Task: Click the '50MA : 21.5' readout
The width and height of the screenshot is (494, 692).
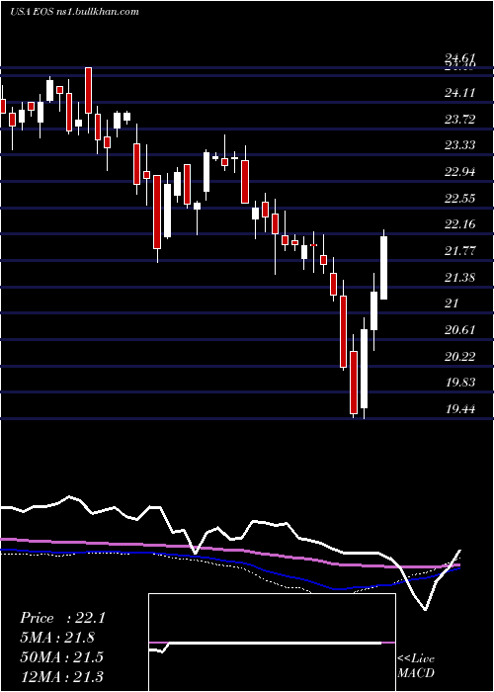Action: click(x=61, y=657)
